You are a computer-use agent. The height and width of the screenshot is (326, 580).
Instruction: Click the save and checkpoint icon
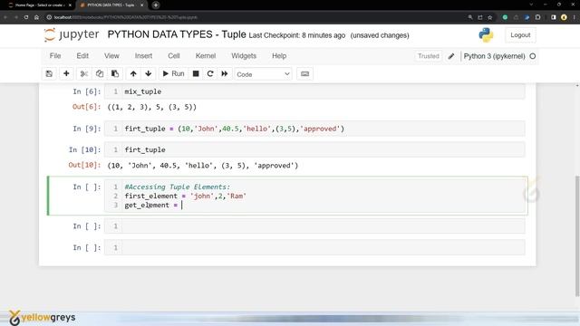click(49, 74)
